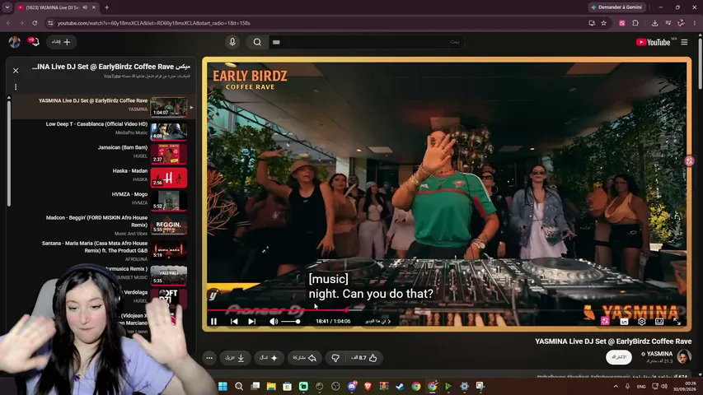The height and width of the screenshot is (395, 703).
Task: Mute the tab via its speaker icon
Action: coord(85,7)
